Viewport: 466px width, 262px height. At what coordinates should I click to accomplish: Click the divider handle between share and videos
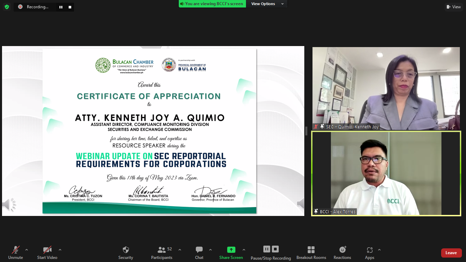pyautogui.click(x=306, y=131)
